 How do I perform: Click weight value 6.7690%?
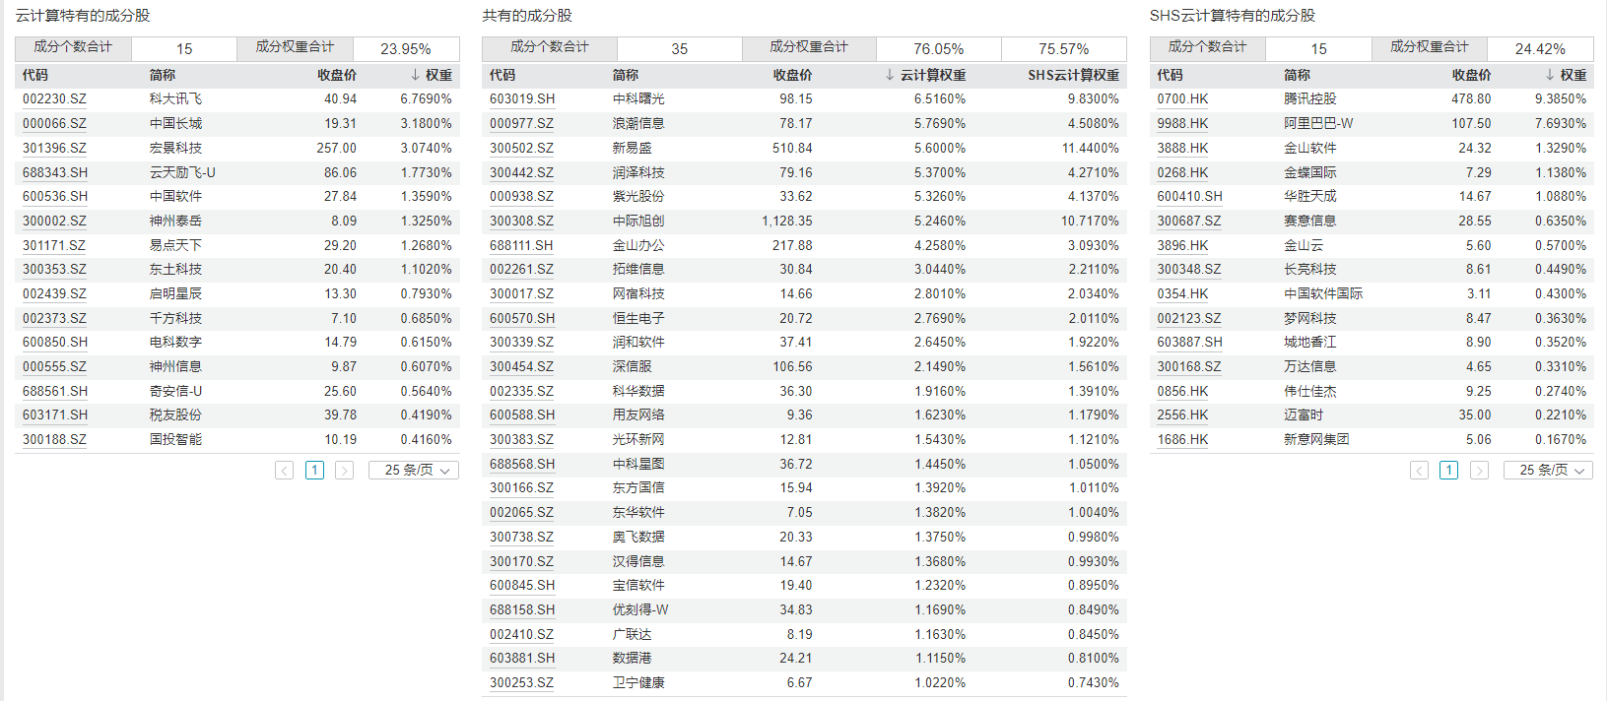click(x=426, y=99)
